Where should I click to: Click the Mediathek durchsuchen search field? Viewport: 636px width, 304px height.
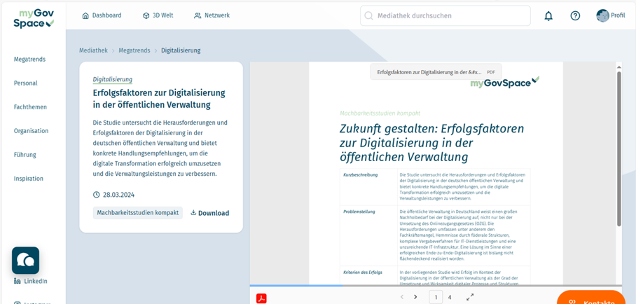445,16
